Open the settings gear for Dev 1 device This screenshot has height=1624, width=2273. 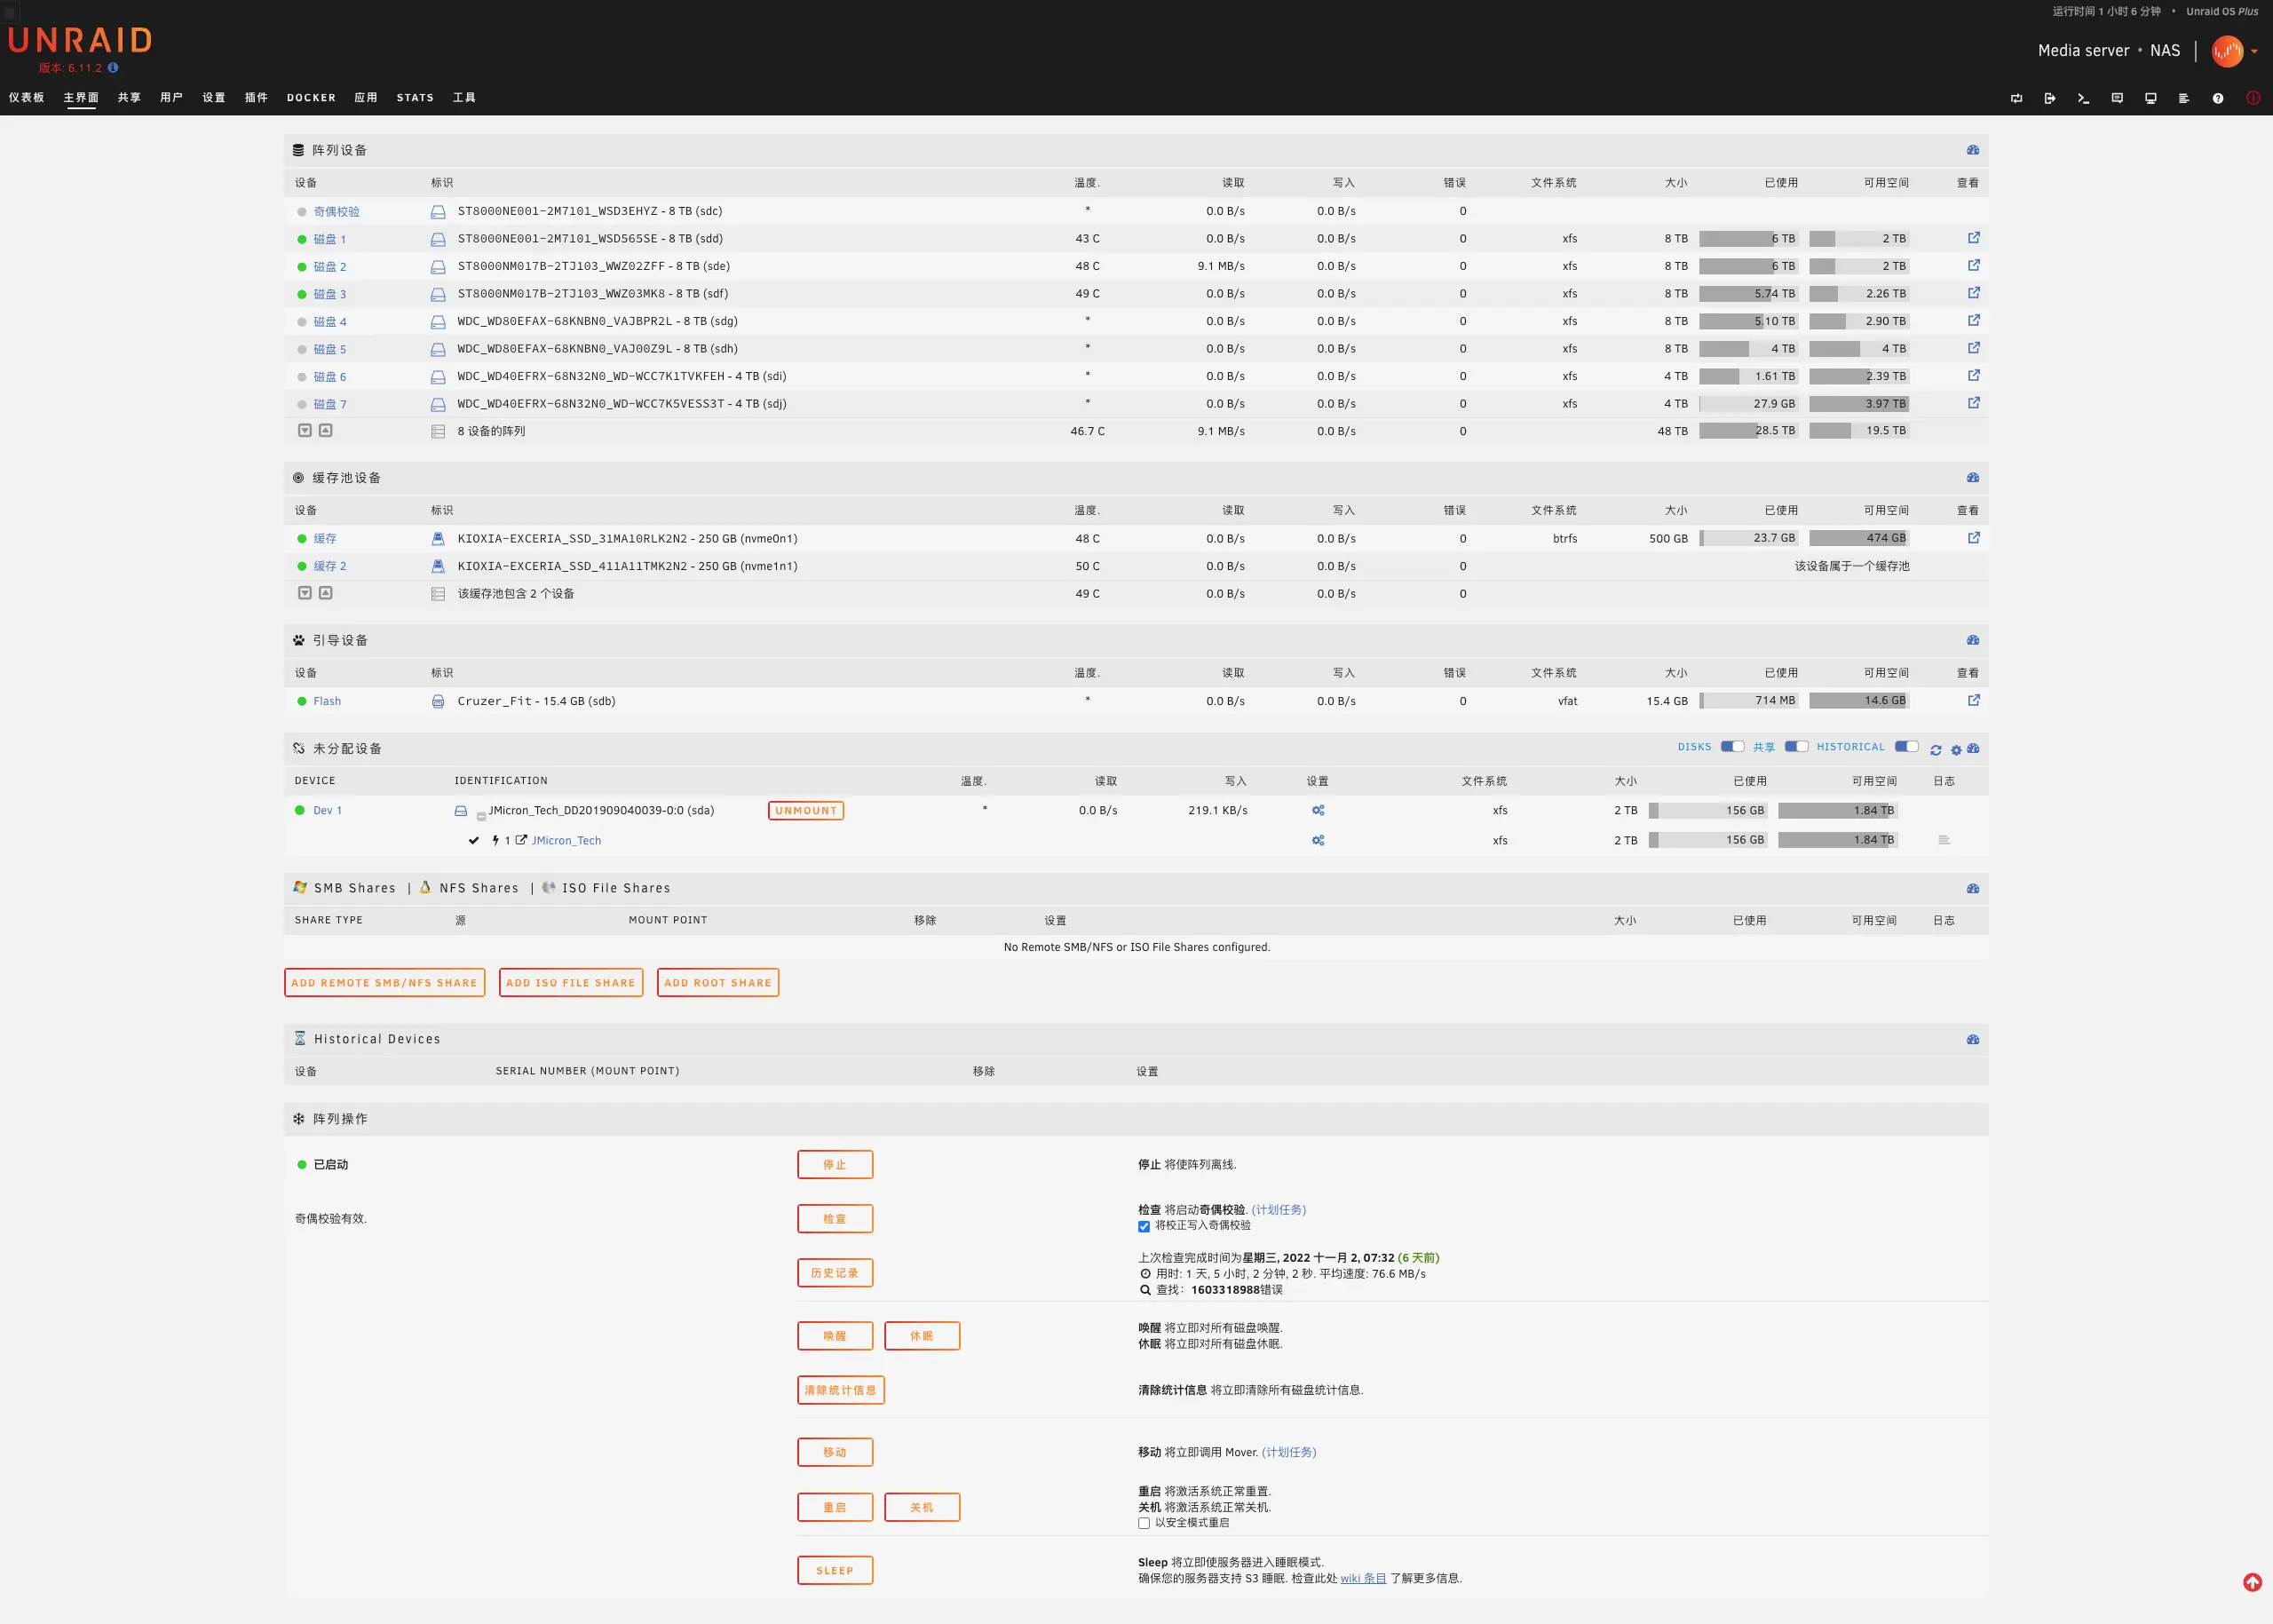tap(1318, 810)
